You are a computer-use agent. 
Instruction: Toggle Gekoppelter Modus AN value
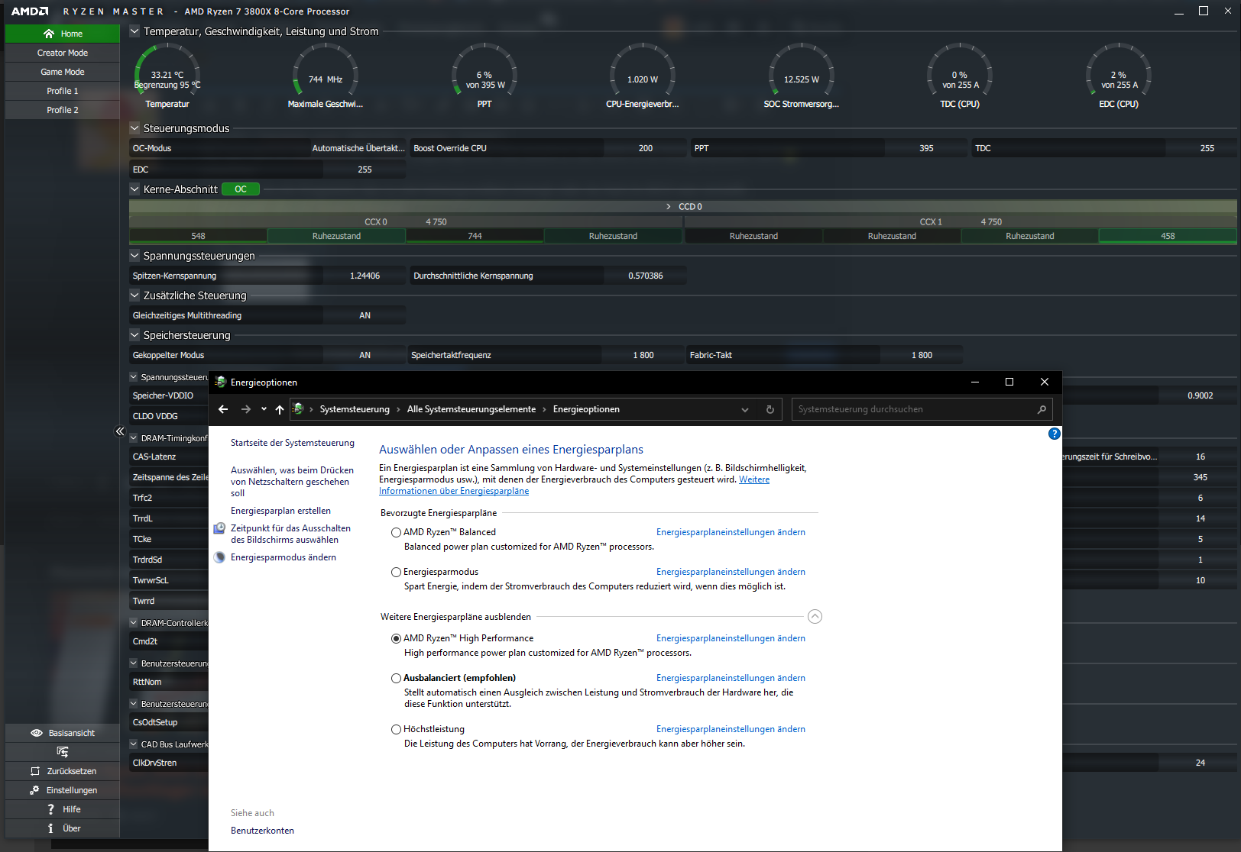365,355
